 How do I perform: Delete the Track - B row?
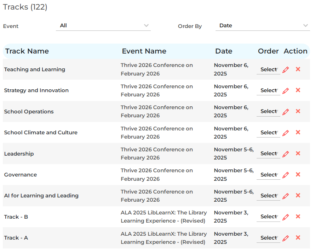click(x=298, y=217)
